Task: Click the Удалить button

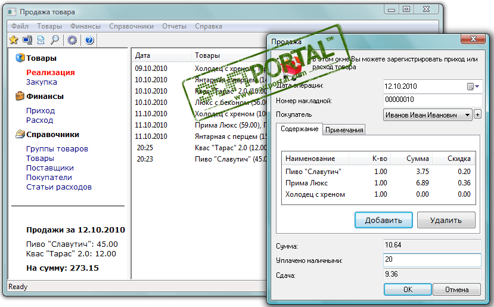Action: click(446, 220)
